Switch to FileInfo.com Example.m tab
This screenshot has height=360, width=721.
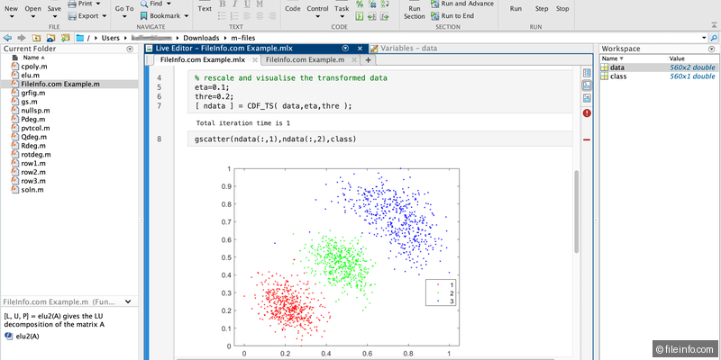pos(306,59)
